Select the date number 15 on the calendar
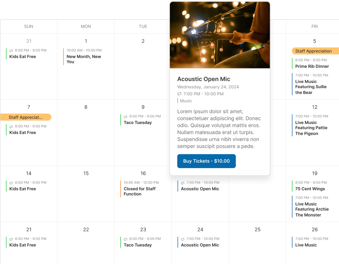This screenshot has width=339, height=264. click(x=86, y=173)
